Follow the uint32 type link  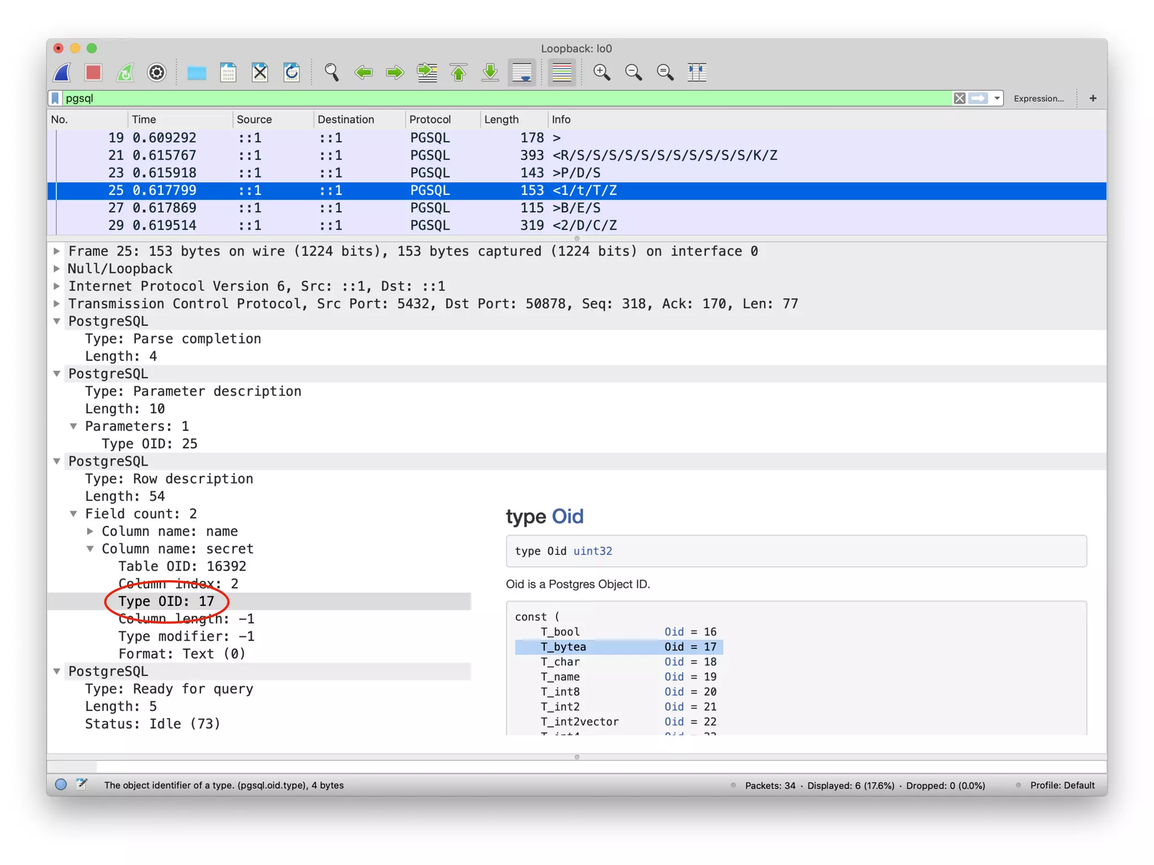click(x=593, y=551)
